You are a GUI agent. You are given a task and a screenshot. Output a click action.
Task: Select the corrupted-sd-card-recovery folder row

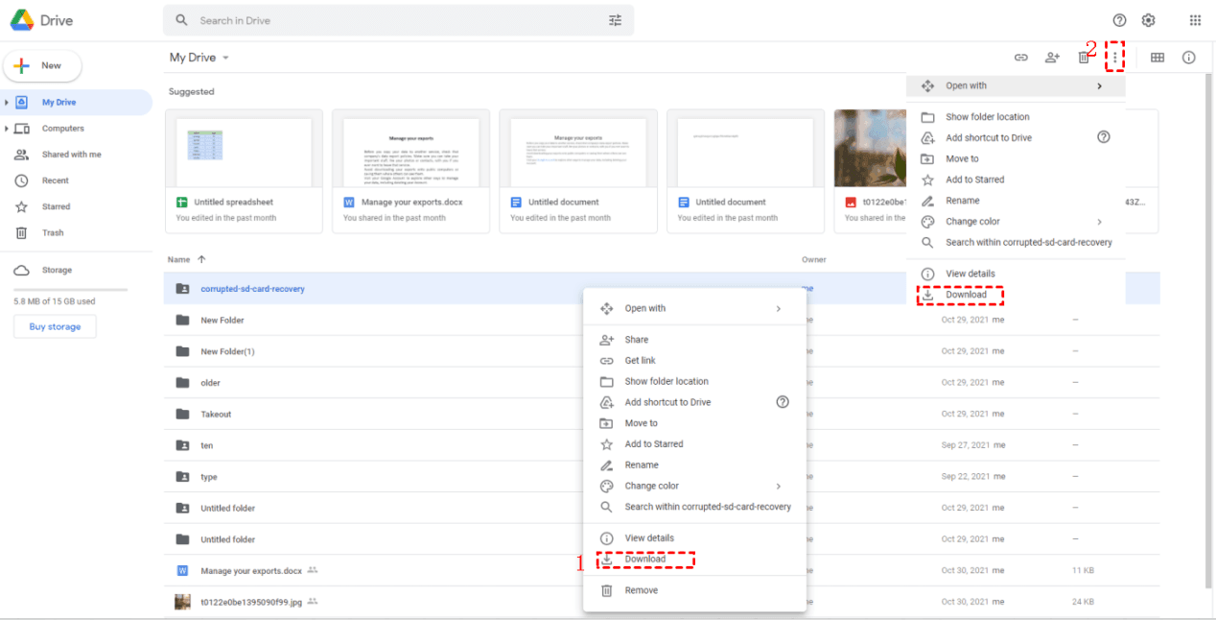(x=662, y=289)
